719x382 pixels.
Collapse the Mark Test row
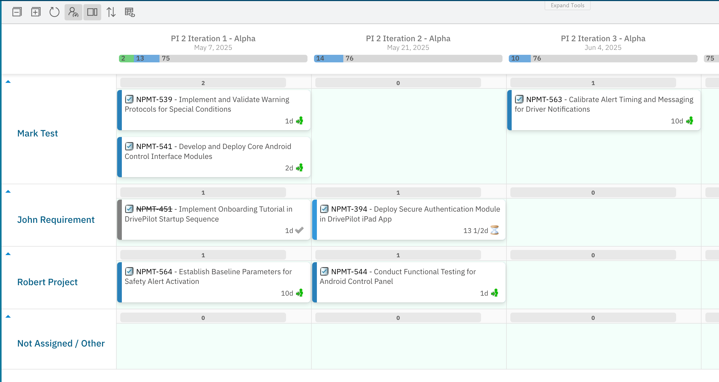tap(8, 82)
